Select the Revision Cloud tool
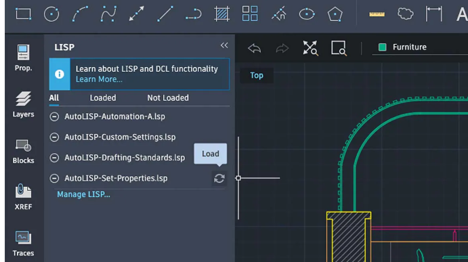The image size is (468, 262). coord(405,14)
